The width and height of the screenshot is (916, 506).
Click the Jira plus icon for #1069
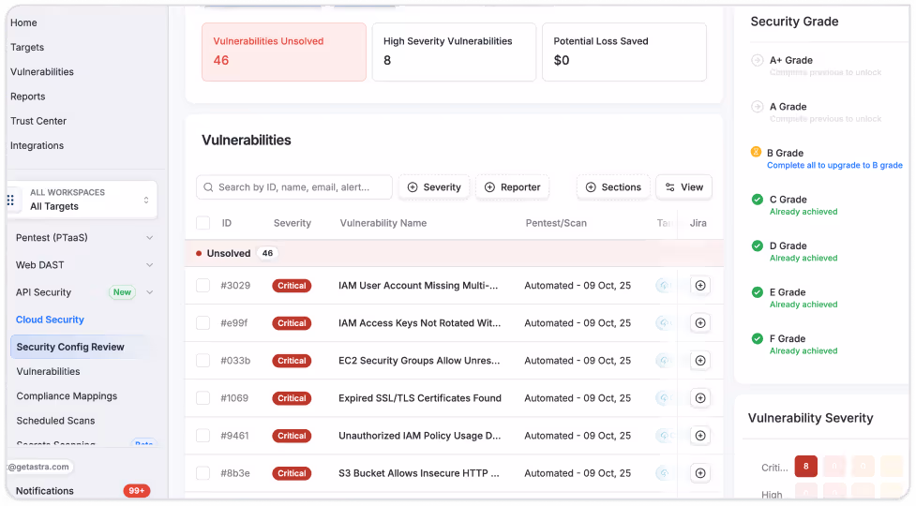click(699, 398)
